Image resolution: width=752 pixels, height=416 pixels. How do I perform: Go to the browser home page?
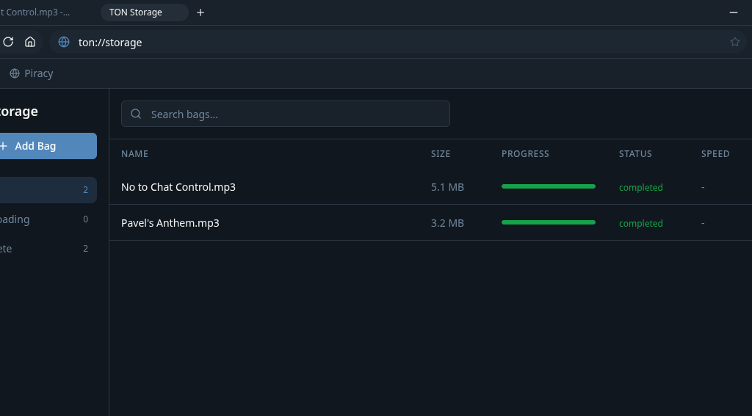click(30, 42)
